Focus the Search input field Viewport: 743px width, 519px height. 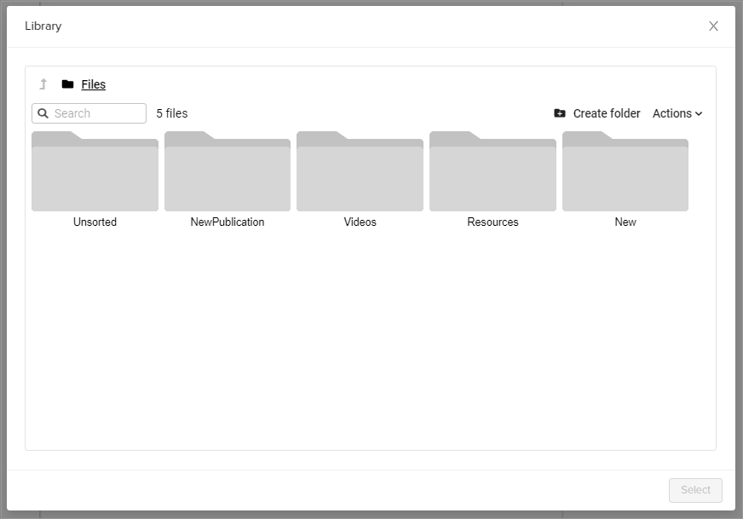(97, 113)
